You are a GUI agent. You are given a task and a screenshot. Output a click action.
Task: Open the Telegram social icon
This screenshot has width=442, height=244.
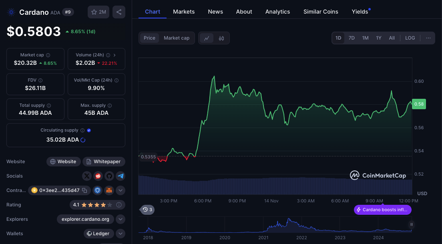coord(121,176)
